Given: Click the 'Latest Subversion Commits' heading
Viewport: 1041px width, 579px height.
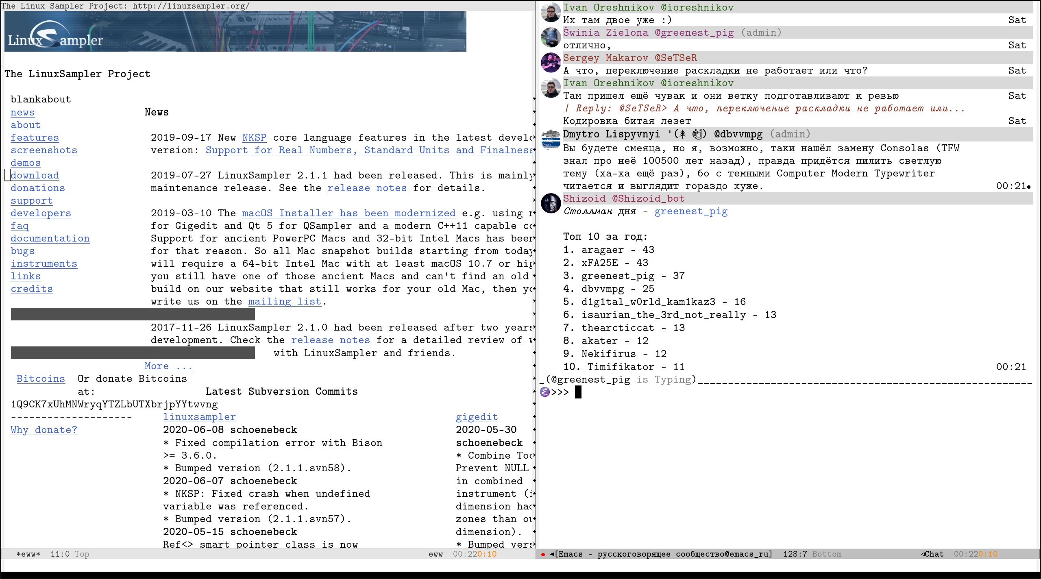Looking at the screenshot, I should 281,392.
